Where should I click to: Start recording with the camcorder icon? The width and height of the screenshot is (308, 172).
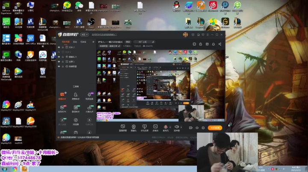(190, 128)
